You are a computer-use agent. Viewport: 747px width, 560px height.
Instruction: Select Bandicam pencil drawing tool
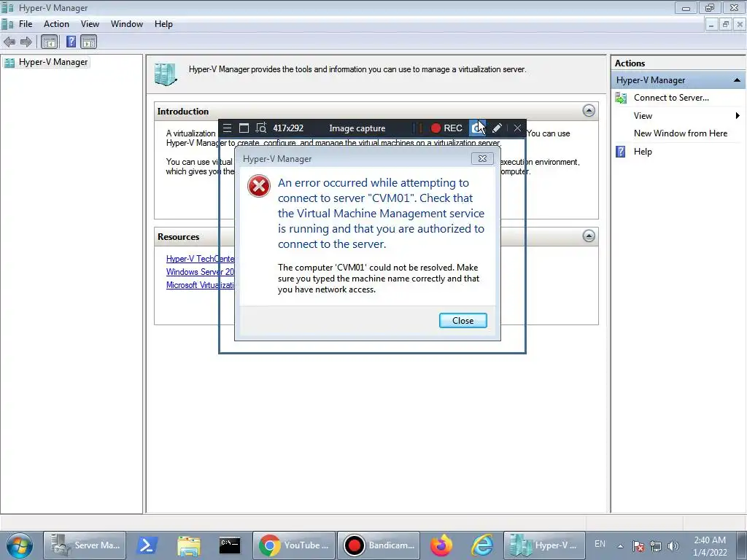tap(497, 128)
